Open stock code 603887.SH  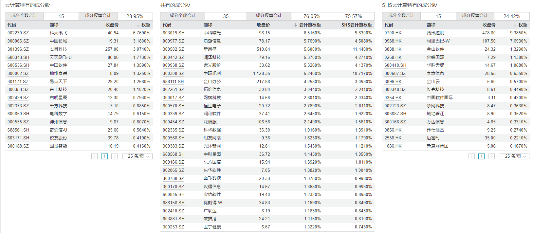pos(395,114)
